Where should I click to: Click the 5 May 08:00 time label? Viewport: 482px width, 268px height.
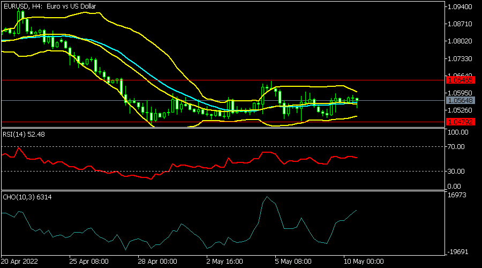click(293, 262)
